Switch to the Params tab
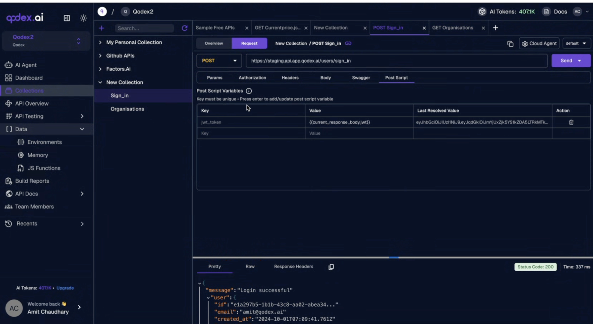The height and width of the screenshot is (324, 593). [x=214, y=78]
